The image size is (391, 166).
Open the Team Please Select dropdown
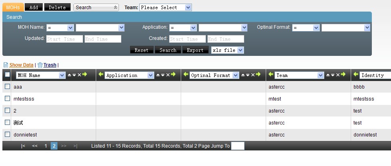166,8
